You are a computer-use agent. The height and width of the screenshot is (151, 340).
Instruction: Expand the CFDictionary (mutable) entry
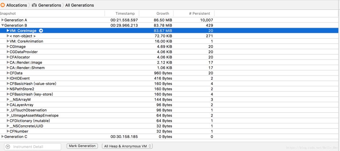pos(8,121)
